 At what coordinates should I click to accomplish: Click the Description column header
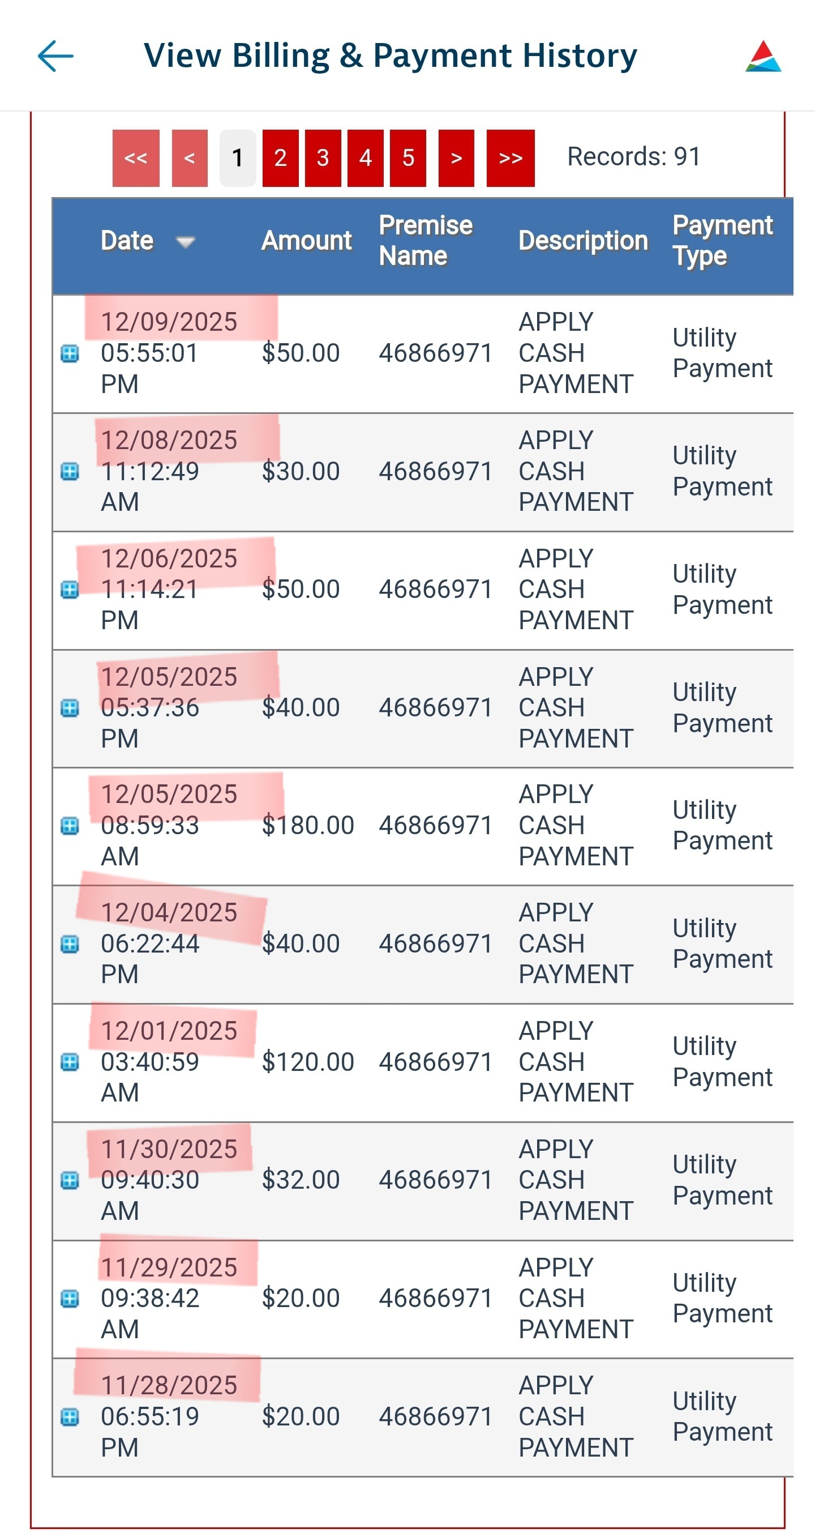coord(582,241)
